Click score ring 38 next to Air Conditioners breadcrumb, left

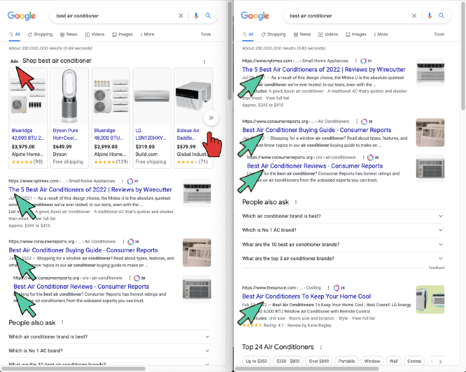130,242
